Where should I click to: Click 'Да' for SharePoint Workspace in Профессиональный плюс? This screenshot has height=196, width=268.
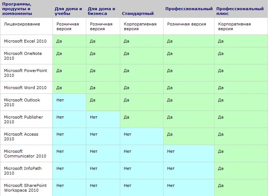point(221,185)
